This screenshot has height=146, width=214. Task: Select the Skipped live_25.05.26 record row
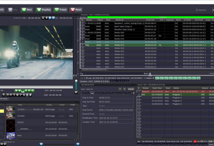(175, 91)
